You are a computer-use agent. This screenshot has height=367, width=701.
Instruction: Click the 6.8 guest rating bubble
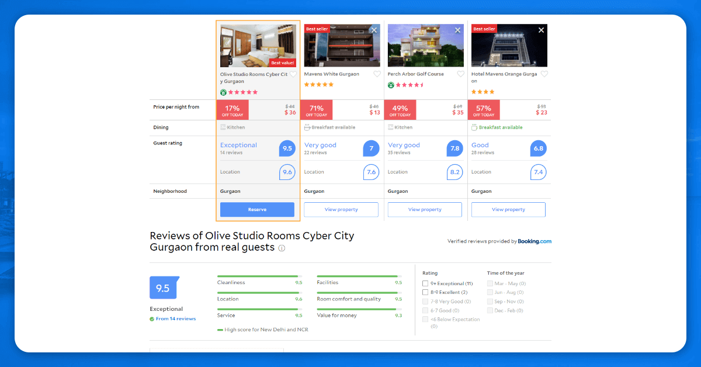point(538,148)
